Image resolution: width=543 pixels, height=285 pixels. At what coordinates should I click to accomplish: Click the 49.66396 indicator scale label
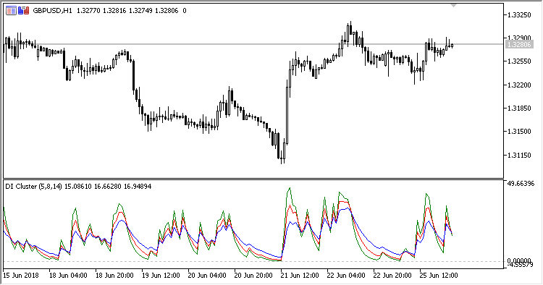(x=521, y=184)
